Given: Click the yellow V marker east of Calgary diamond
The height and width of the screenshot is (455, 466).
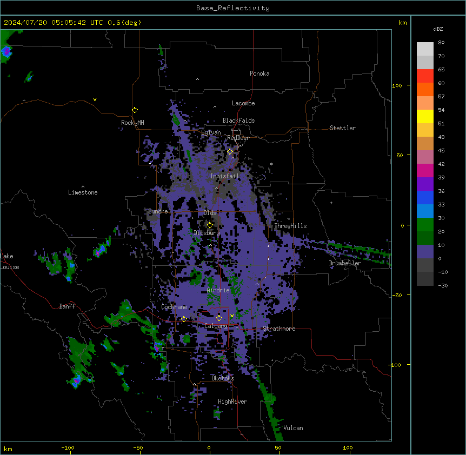Looking at the screenshot, I should tap(232, 316).
